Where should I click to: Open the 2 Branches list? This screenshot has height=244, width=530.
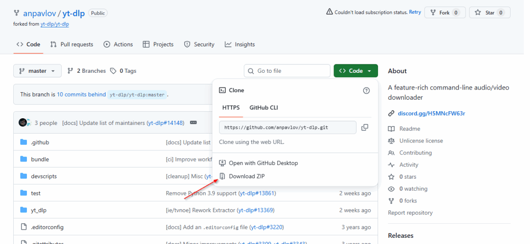click(87, 71)
